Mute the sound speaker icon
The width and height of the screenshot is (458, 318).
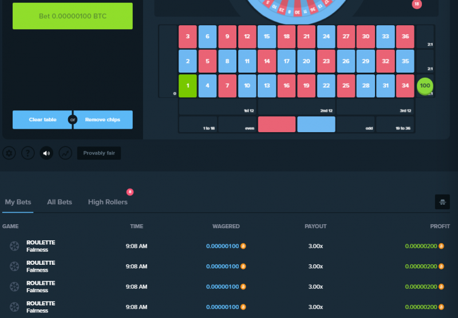click(46, 153)
